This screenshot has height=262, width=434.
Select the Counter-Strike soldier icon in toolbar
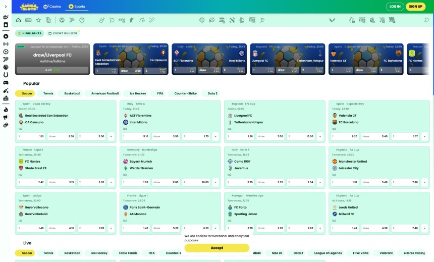[x=132, y=20]
